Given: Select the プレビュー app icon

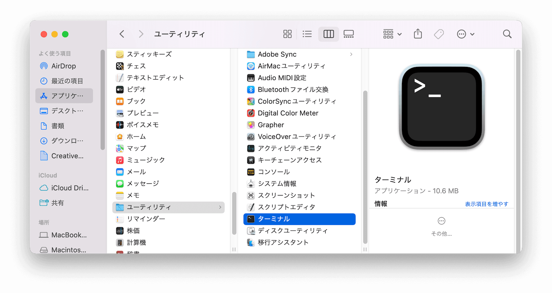Looking at the screenshot, I should (120, 113).
